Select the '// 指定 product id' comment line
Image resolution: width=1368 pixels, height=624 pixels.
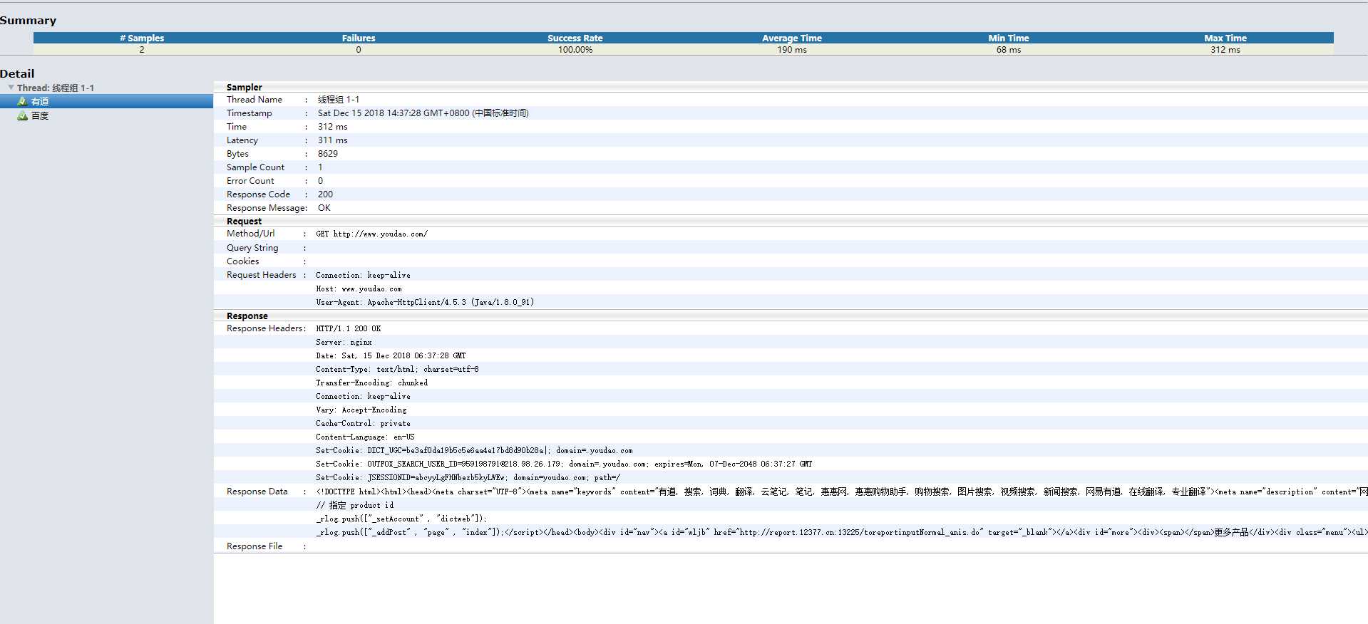point(354,505)
